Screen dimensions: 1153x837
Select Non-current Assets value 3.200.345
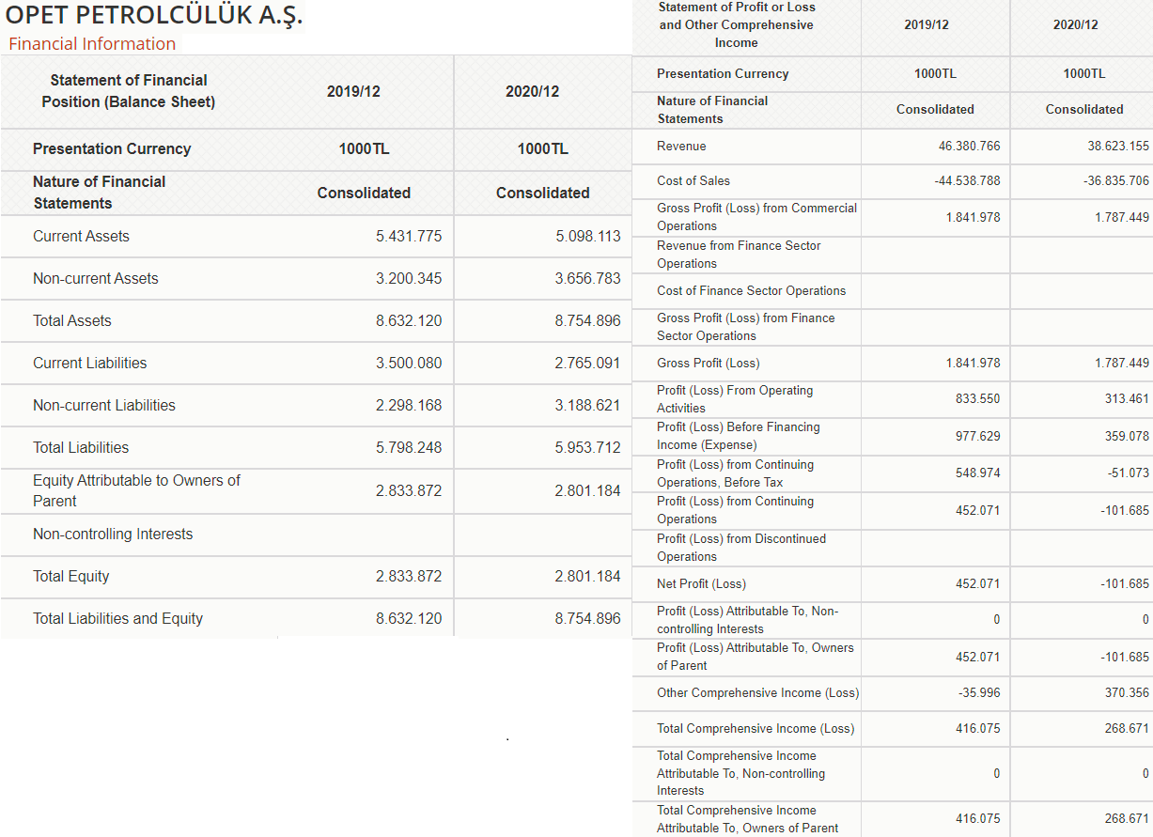(x=409, y=278)
